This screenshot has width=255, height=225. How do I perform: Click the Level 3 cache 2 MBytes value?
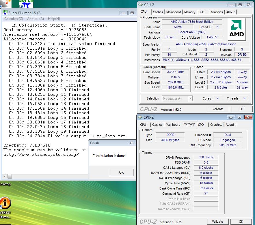(x=221, y=87)
